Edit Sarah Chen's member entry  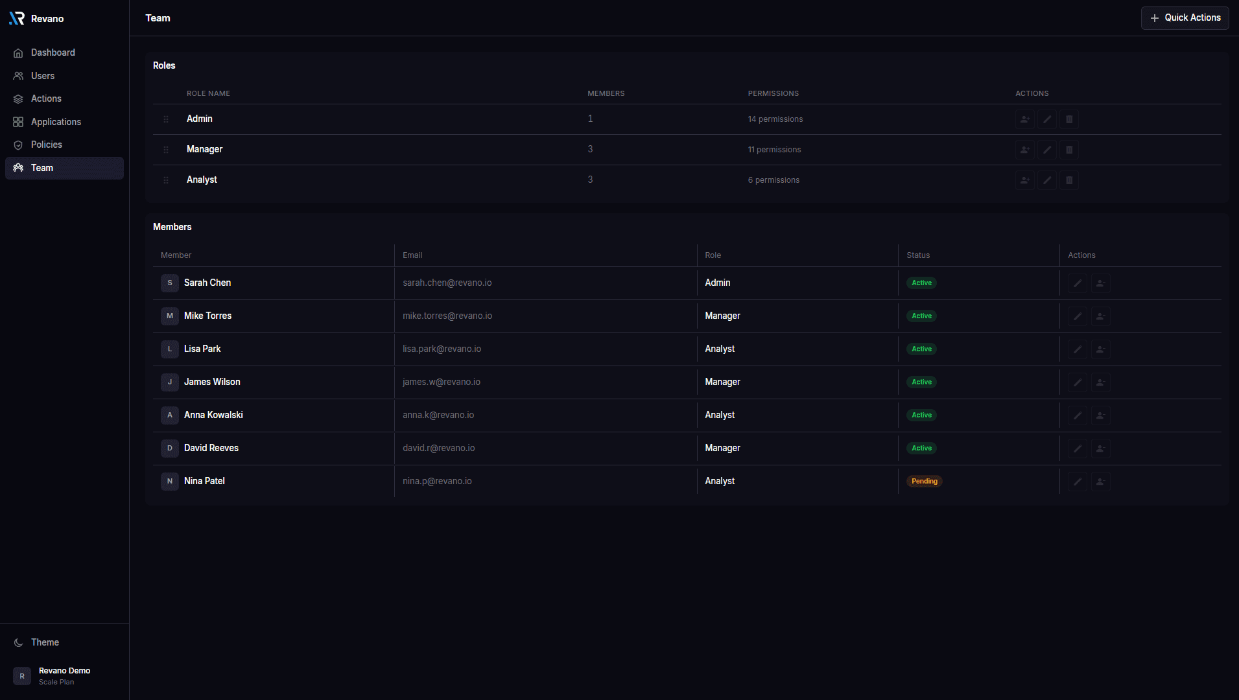coord(1077,283)
